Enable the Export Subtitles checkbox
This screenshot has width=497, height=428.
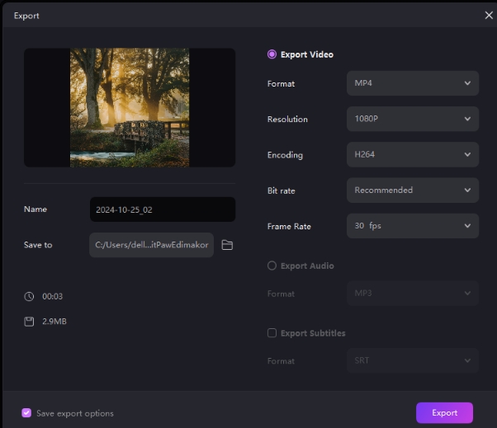coord(272,333)
